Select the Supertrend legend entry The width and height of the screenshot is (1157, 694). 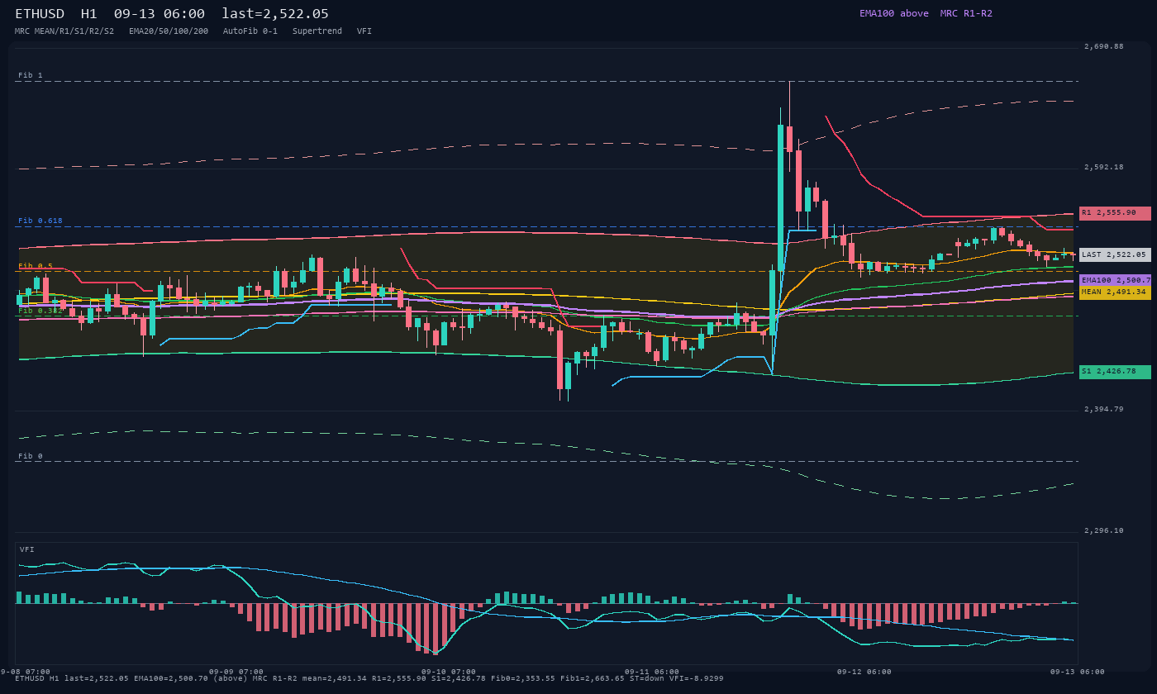(317, 31)
